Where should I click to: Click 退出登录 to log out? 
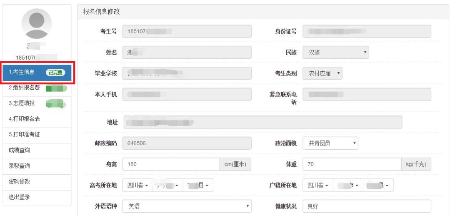tap(37, 197)
